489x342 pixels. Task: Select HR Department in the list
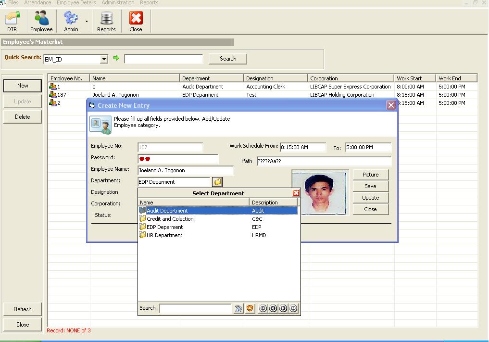pos(164,235)
